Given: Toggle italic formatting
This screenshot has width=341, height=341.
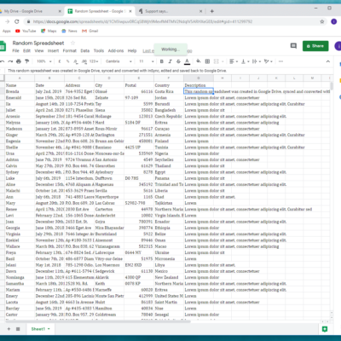Looking at the screenshot, I should (x=170, y=61).
